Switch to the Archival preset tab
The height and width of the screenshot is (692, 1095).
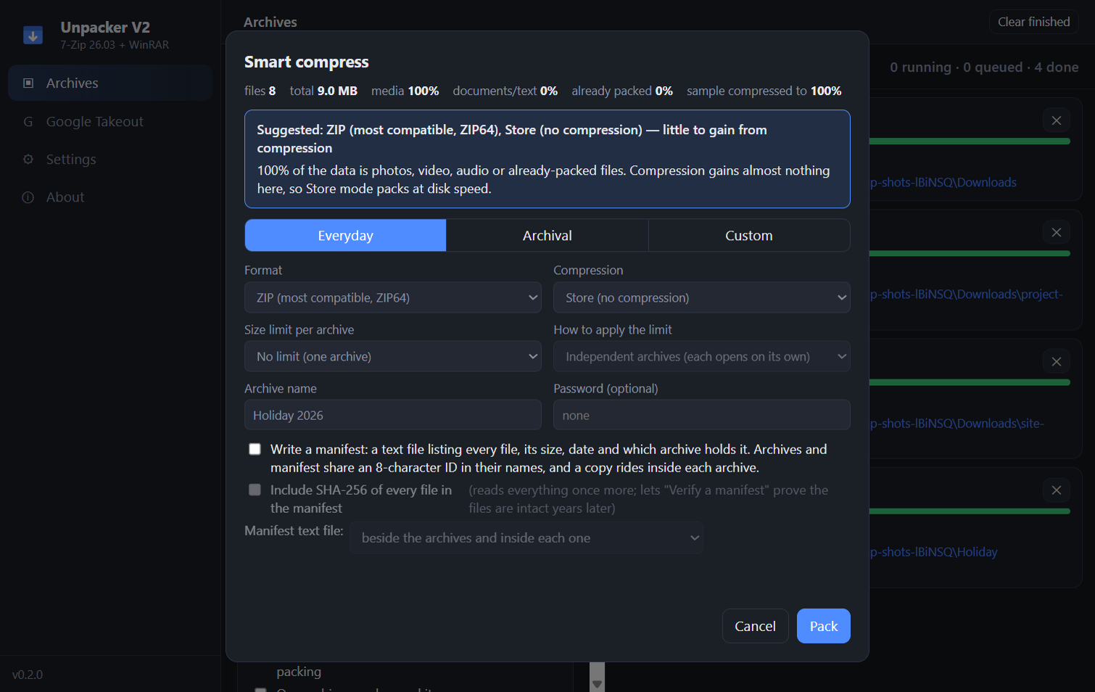click(547, 235)
